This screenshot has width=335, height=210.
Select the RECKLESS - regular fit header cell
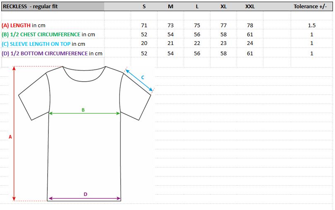(x=53, y=7)
